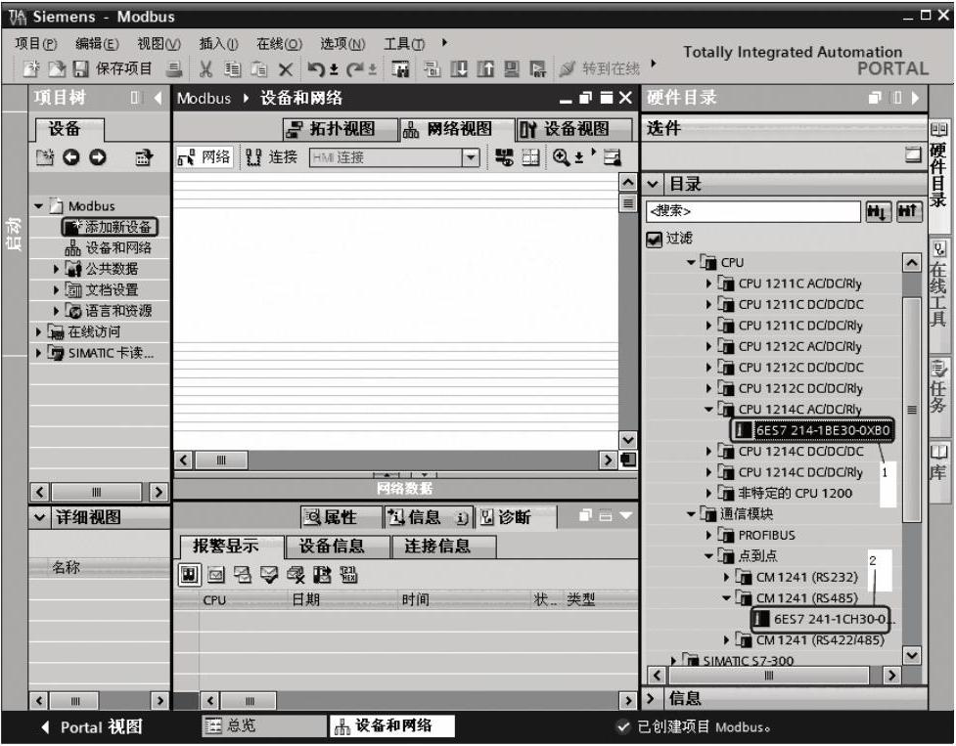This screenshot has width=956, height=746.
Task: Expand CM 1241 (RS232) node
Action: click(x=726, y=577)
